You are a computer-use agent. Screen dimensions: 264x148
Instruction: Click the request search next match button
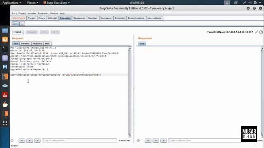click(38, 141)
